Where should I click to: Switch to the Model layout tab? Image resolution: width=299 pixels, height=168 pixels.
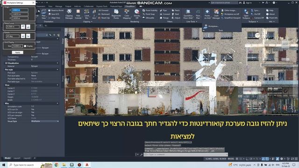coord(7,158)
